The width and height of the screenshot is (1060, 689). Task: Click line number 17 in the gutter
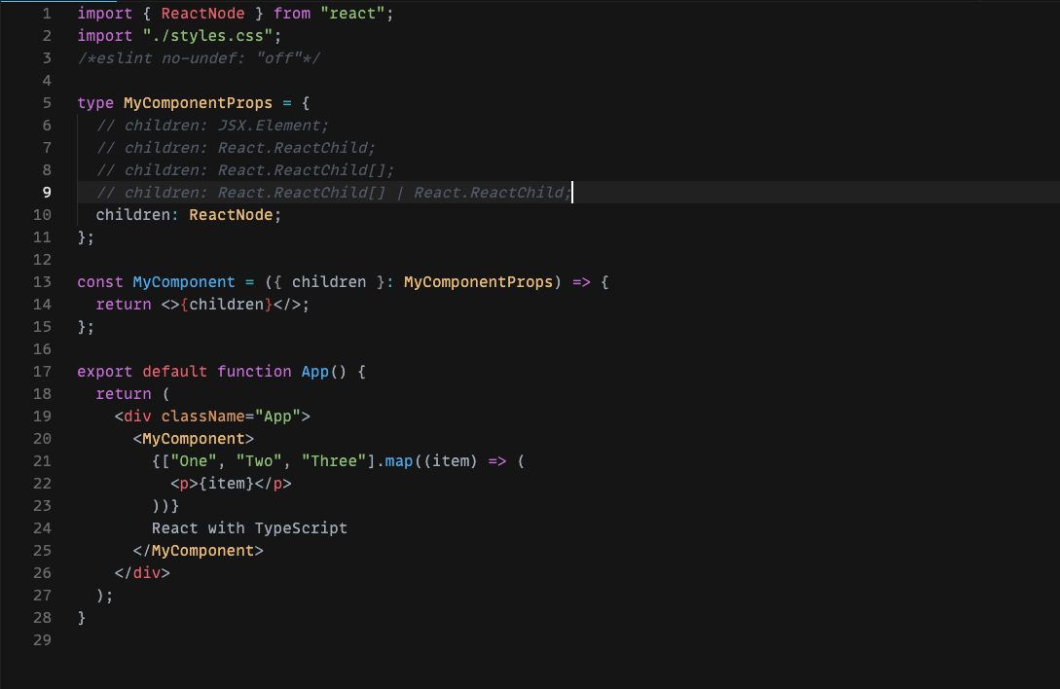click(x=42, y=371)
